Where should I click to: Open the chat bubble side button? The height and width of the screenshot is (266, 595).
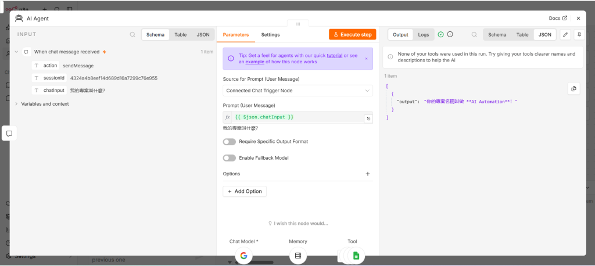[x=9, y=134]
